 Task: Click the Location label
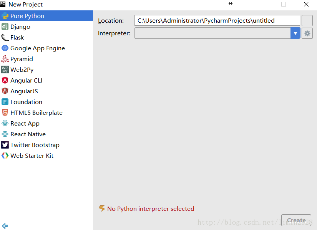111,21
